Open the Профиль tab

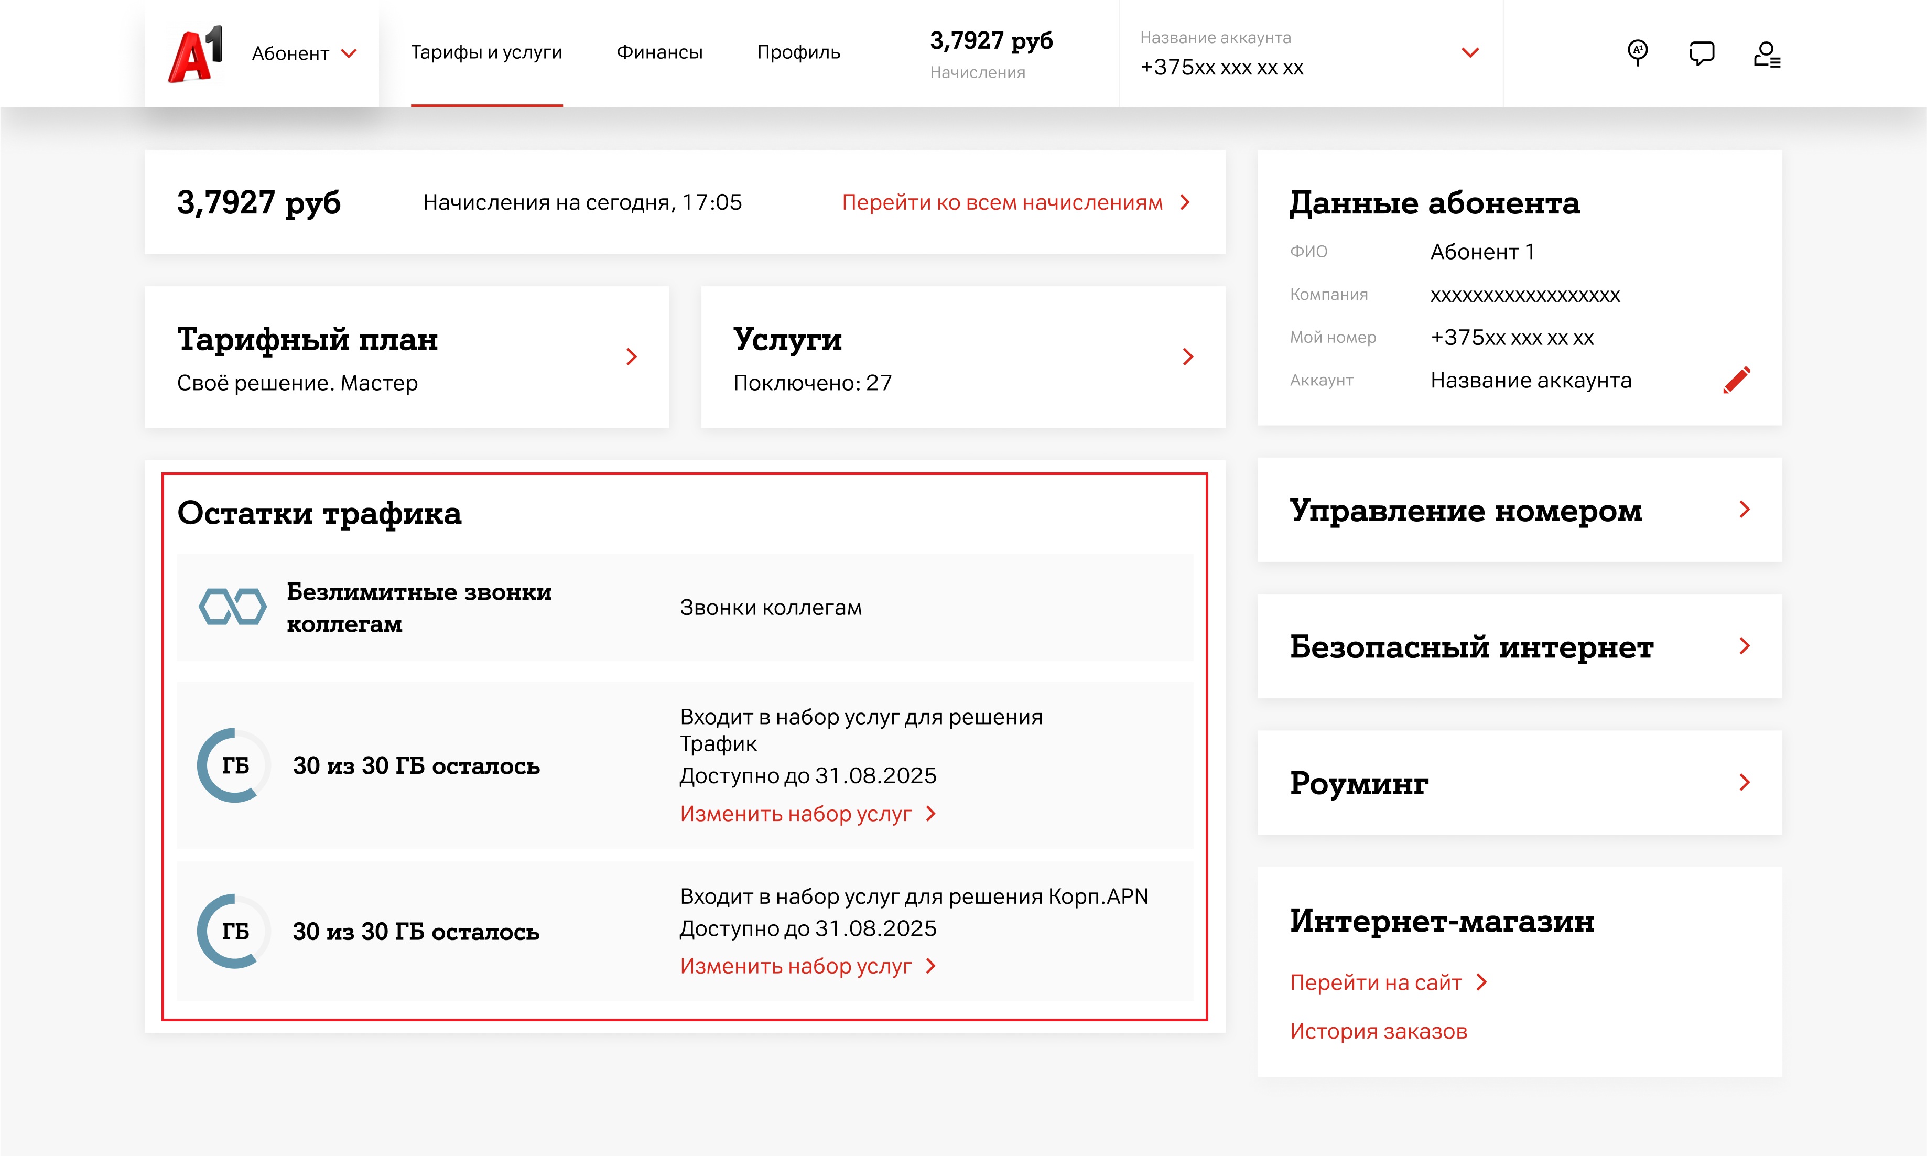click(798, 52)
